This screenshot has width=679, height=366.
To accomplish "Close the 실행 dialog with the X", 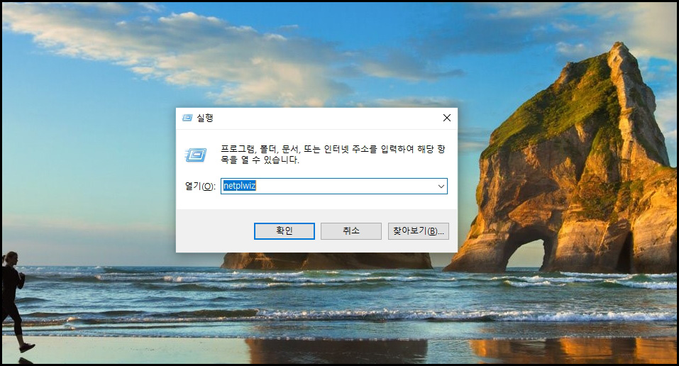I will point(447,118).
